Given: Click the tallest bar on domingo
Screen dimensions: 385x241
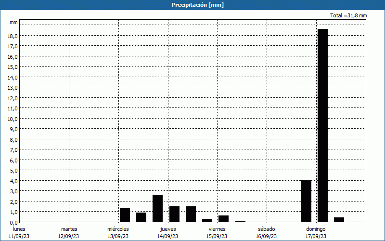Looking at the screenshot, I should point(322,125).
